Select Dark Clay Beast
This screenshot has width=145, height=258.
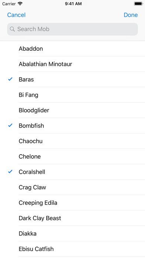[x=72, y=218]
